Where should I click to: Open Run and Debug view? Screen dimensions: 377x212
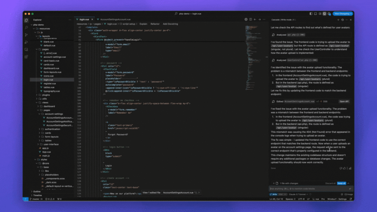point(27,42)
